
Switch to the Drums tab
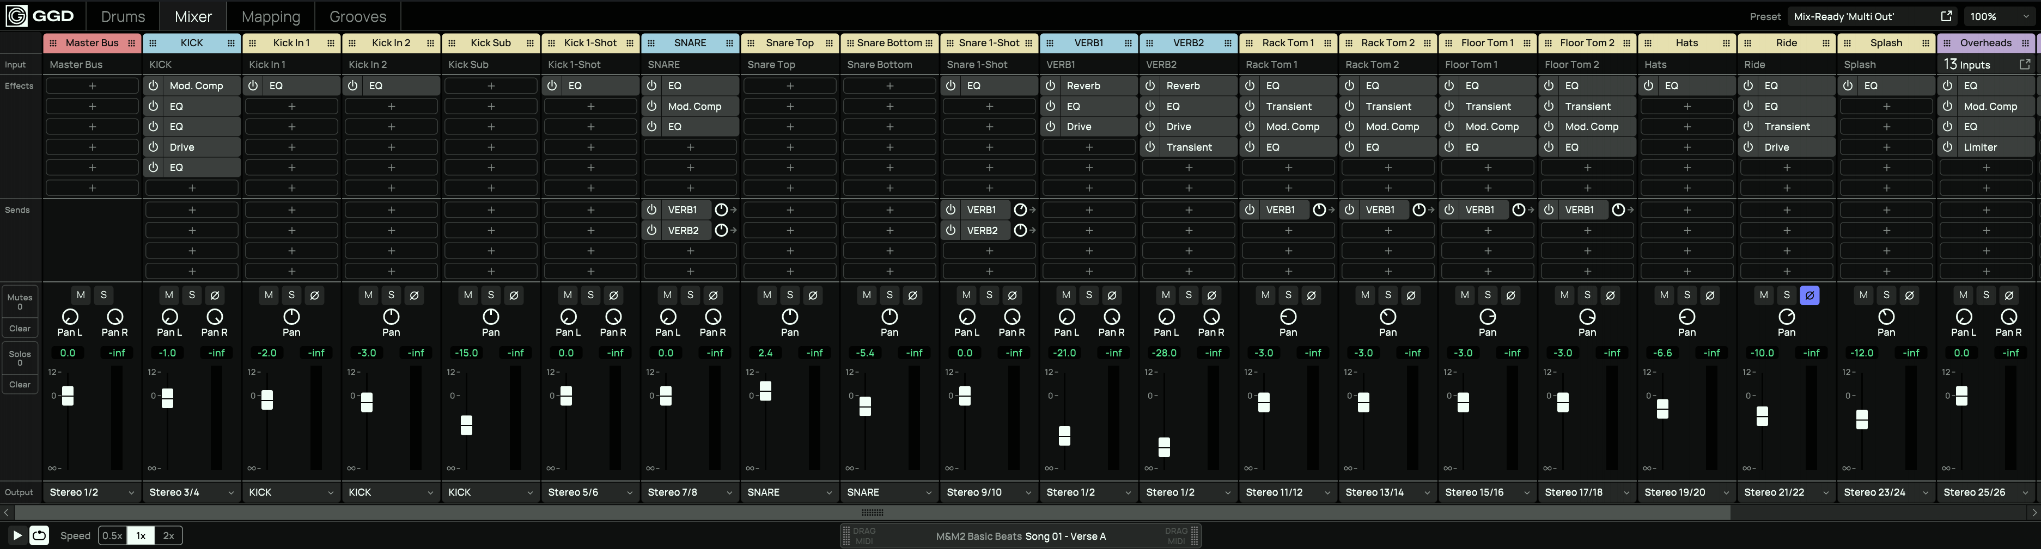click(x=123, y=17)
